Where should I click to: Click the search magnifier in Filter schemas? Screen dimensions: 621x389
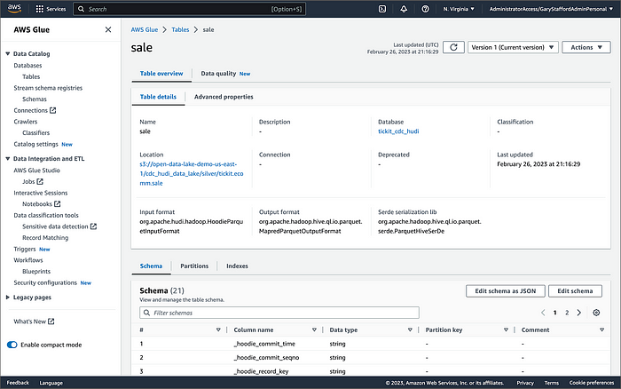(x=146, y=313)
